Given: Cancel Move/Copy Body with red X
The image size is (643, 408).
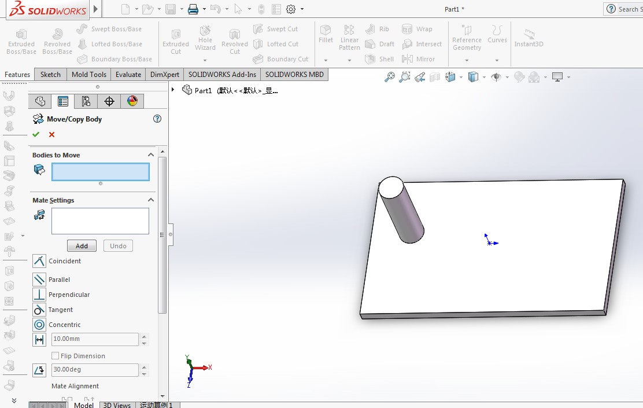Looking at the screenshot, I should coord(51,134).
